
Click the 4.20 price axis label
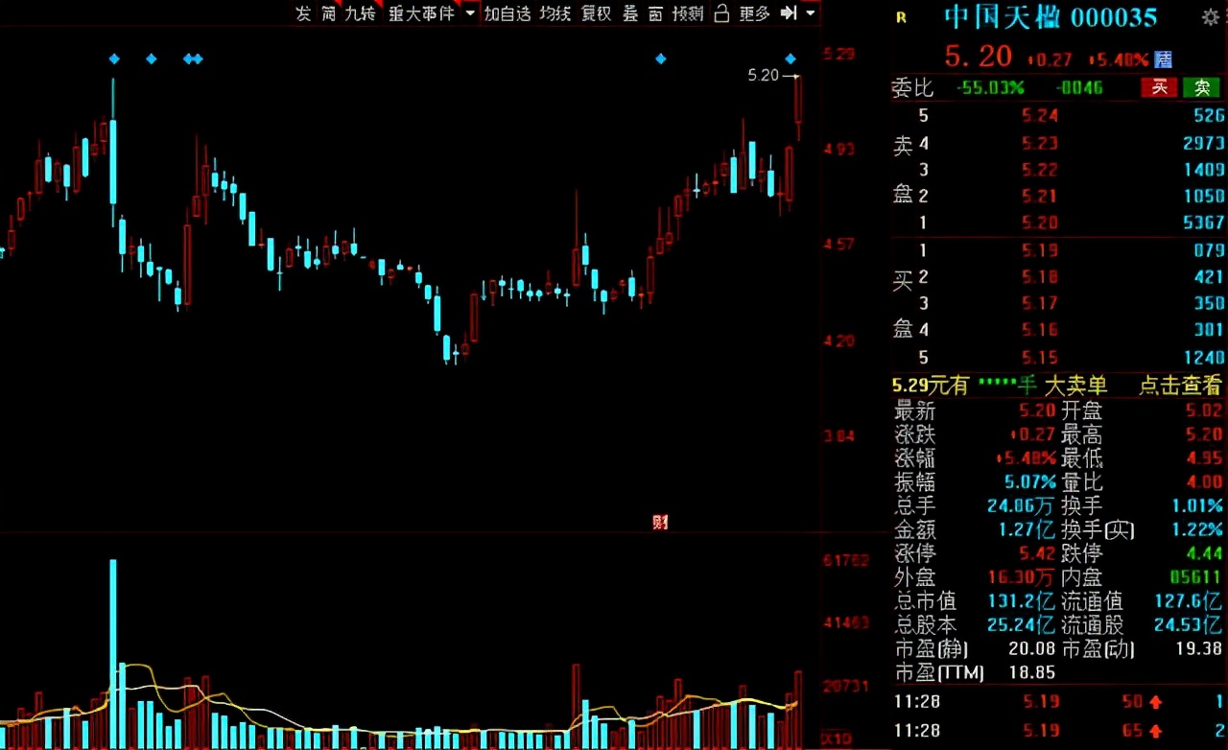pyautogui.click(x=838, y=340)
